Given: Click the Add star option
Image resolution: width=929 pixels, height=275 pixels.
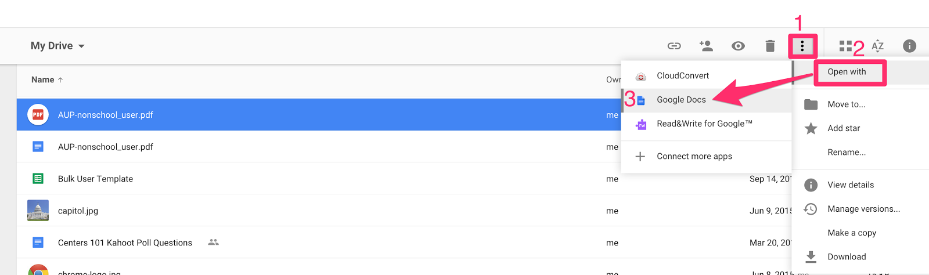Looking at the screenshot, I should click(x=844, y=128).
